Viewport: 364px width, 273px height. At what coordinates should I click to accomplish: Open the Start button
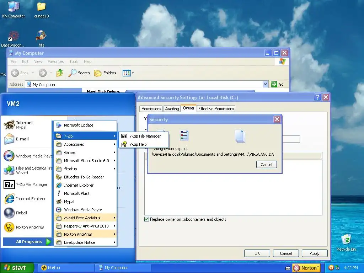coord(17,268)
